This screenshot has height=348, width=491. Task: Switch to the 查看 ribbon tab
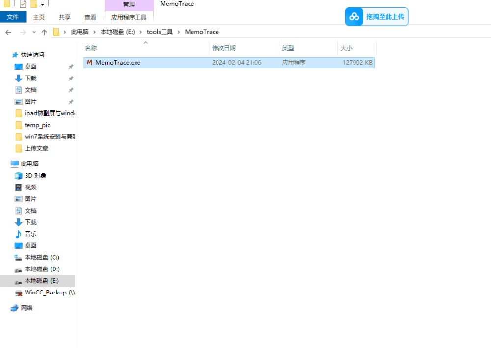click(90, 17)
